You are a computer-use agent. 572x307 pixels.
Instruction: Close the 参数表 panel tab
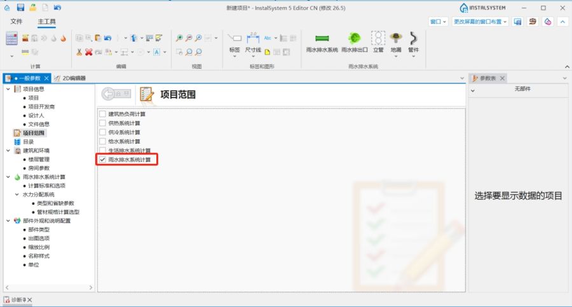(502, 78)
